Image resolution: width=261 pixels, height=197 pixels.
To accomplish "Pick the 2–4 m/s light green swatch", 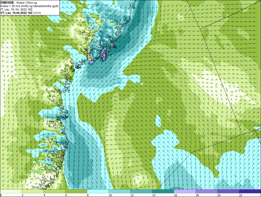I will click(33, 191).
